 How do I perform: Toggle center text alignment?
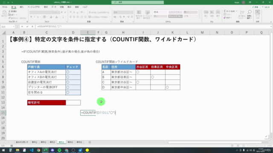coord(74,17)
